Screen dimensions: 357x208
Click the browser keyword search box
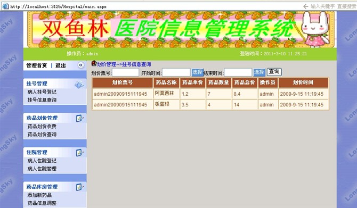[334, 6]
